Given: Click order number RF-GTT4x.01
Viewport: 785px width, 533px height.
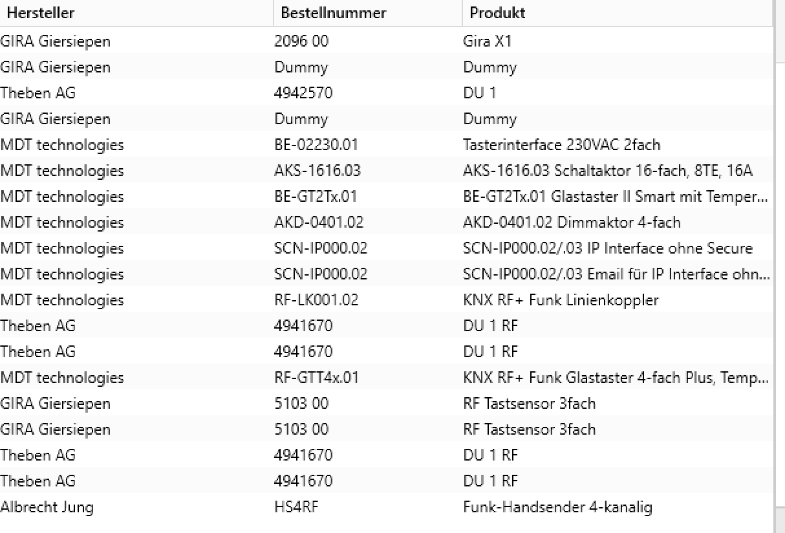Looking at the screenshot, I should [316, 378].
